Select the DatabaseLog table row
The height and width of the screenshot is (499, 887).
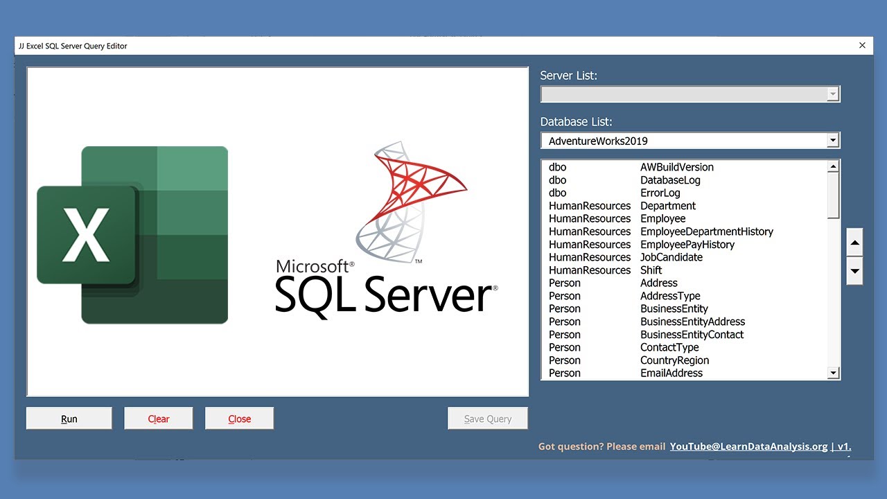pos(685,180)
